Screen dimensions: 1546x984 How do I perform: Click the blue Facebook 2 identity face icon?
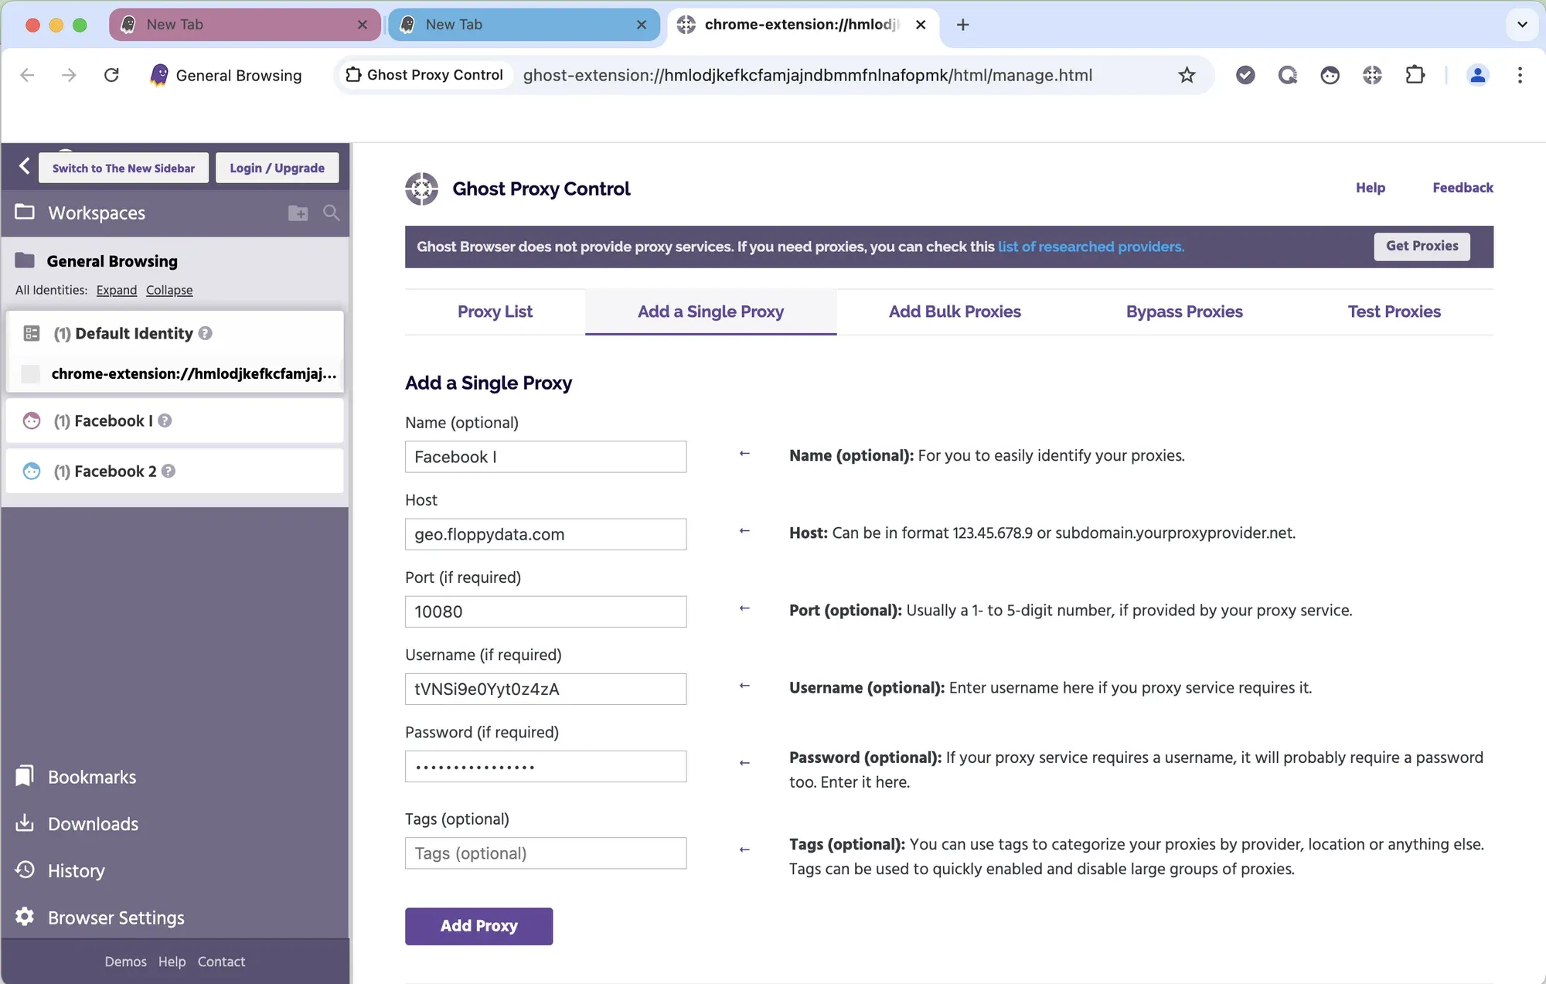click(32, 471)
